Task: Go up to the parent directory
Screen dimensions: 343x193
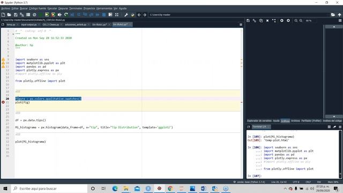Action: pos(339,14)
